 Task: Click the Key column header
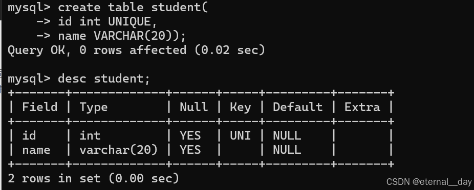240,107
